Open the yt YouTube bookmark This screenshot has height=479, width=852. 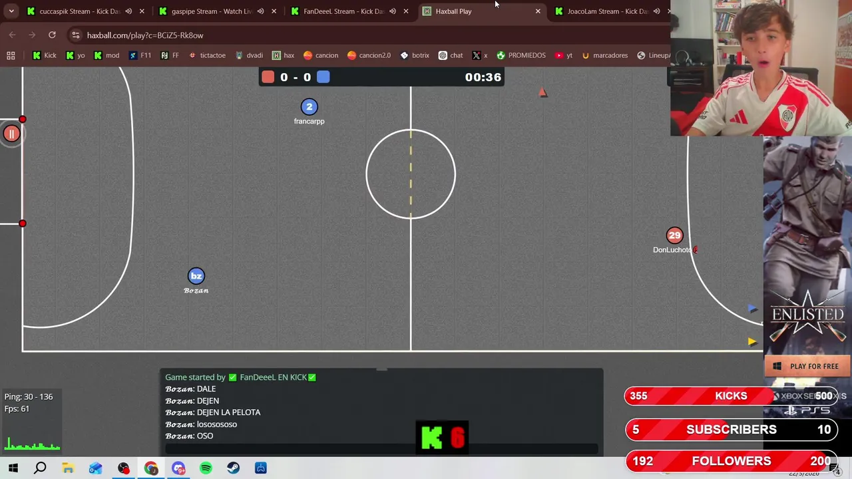[x=563, y=55]
